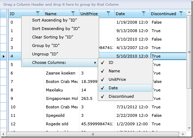Click the current row indicator arrow on row 4

click(4, 56)
